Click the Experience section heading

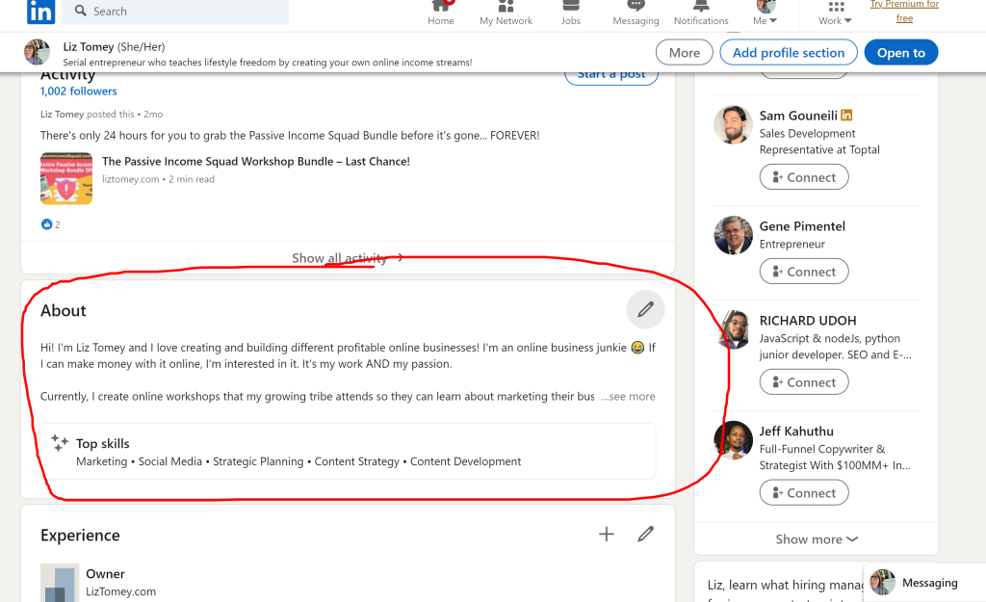click(x=80, y=535)
